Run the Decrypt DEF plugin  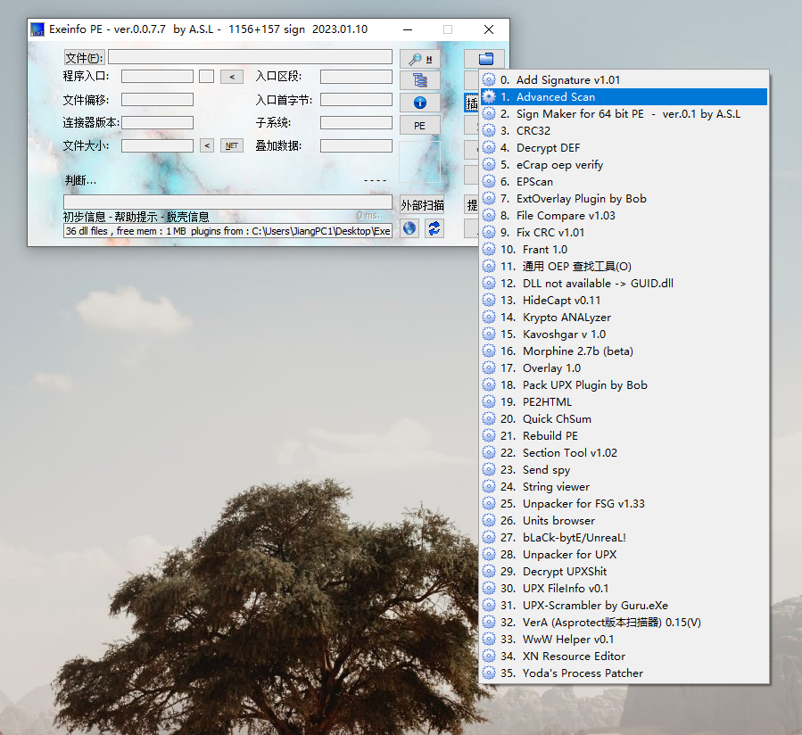624,148
